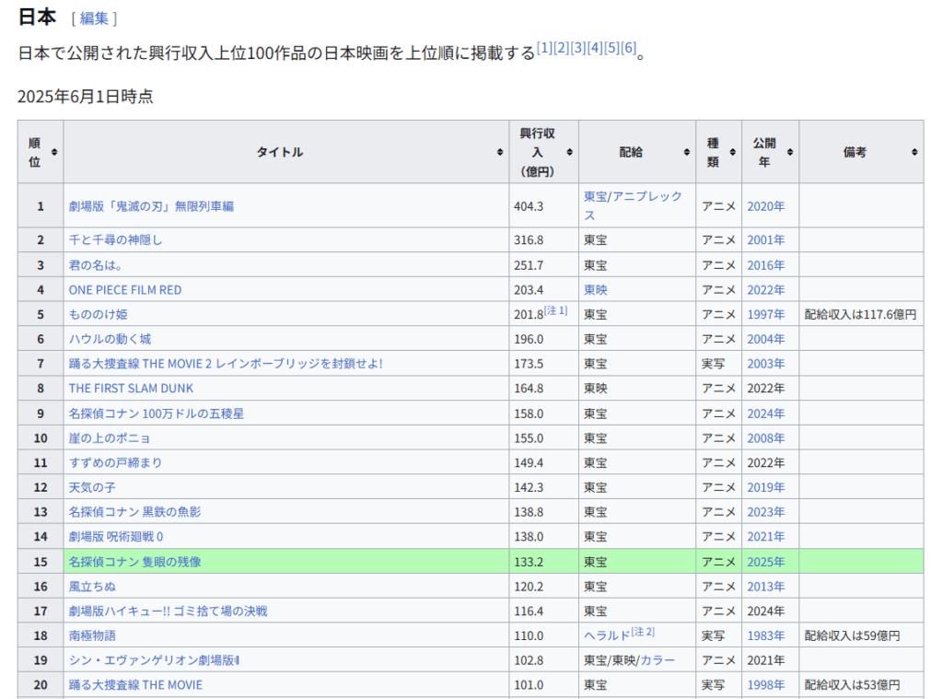
Task: Click the 2001年 year link
Action: coord(765,240)
